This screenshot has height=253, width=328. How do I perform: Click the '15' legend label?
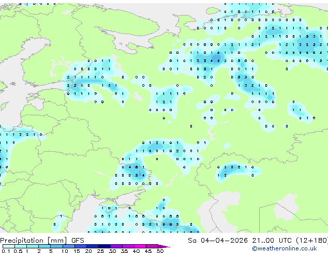(77, 251)
